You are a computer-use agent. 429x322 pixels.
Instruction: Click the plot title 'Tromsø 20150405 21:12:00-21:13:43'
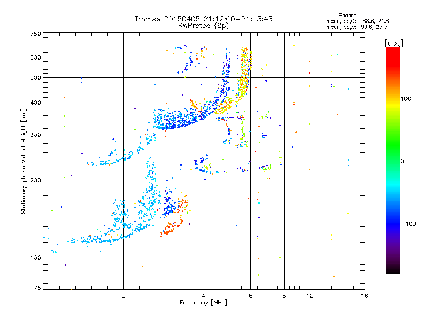[x=203, y=19]
